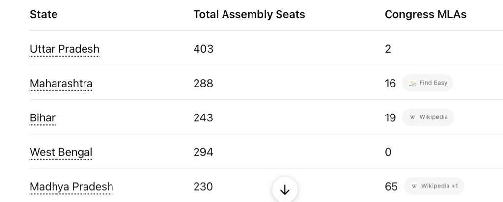Open the Madhya Pradesh link
The height and width of the screenshot is (202, 503).
click(72, 187)
